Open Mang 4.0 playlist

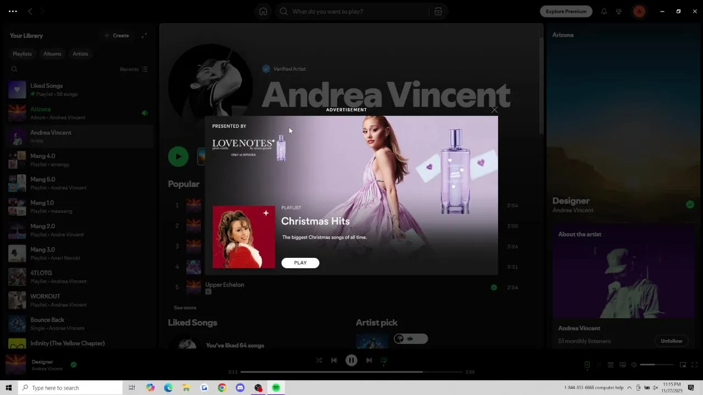[79, 160]
